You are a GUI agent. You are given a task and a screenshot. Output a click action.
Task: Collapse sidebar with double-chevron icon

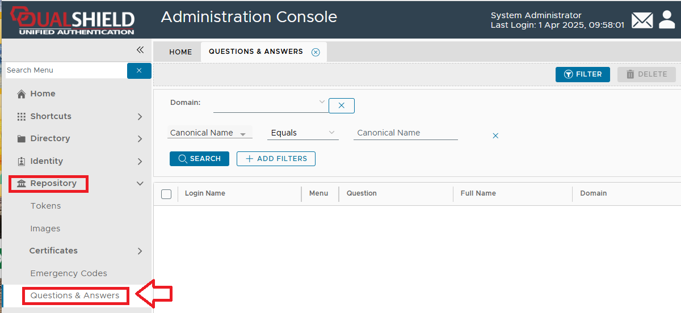pos(140,50)
